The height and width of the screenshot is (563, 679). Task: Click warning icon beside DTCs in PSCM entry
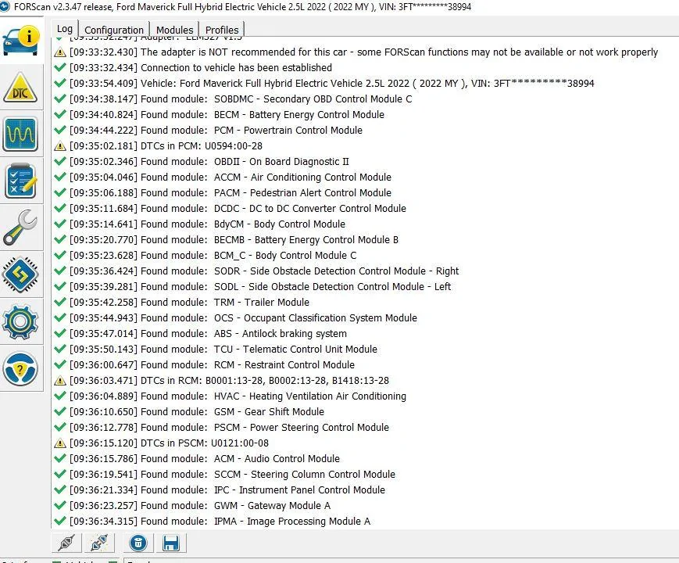pos(59,443)
